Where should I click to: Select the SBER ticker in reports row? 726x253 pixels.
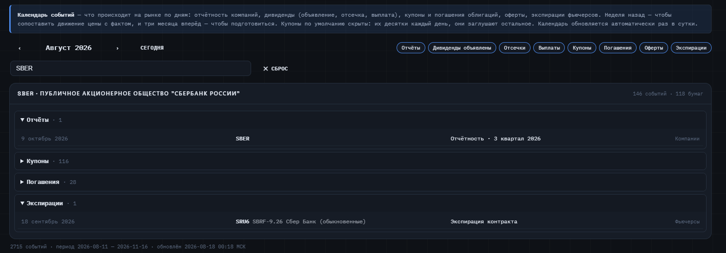242,139
